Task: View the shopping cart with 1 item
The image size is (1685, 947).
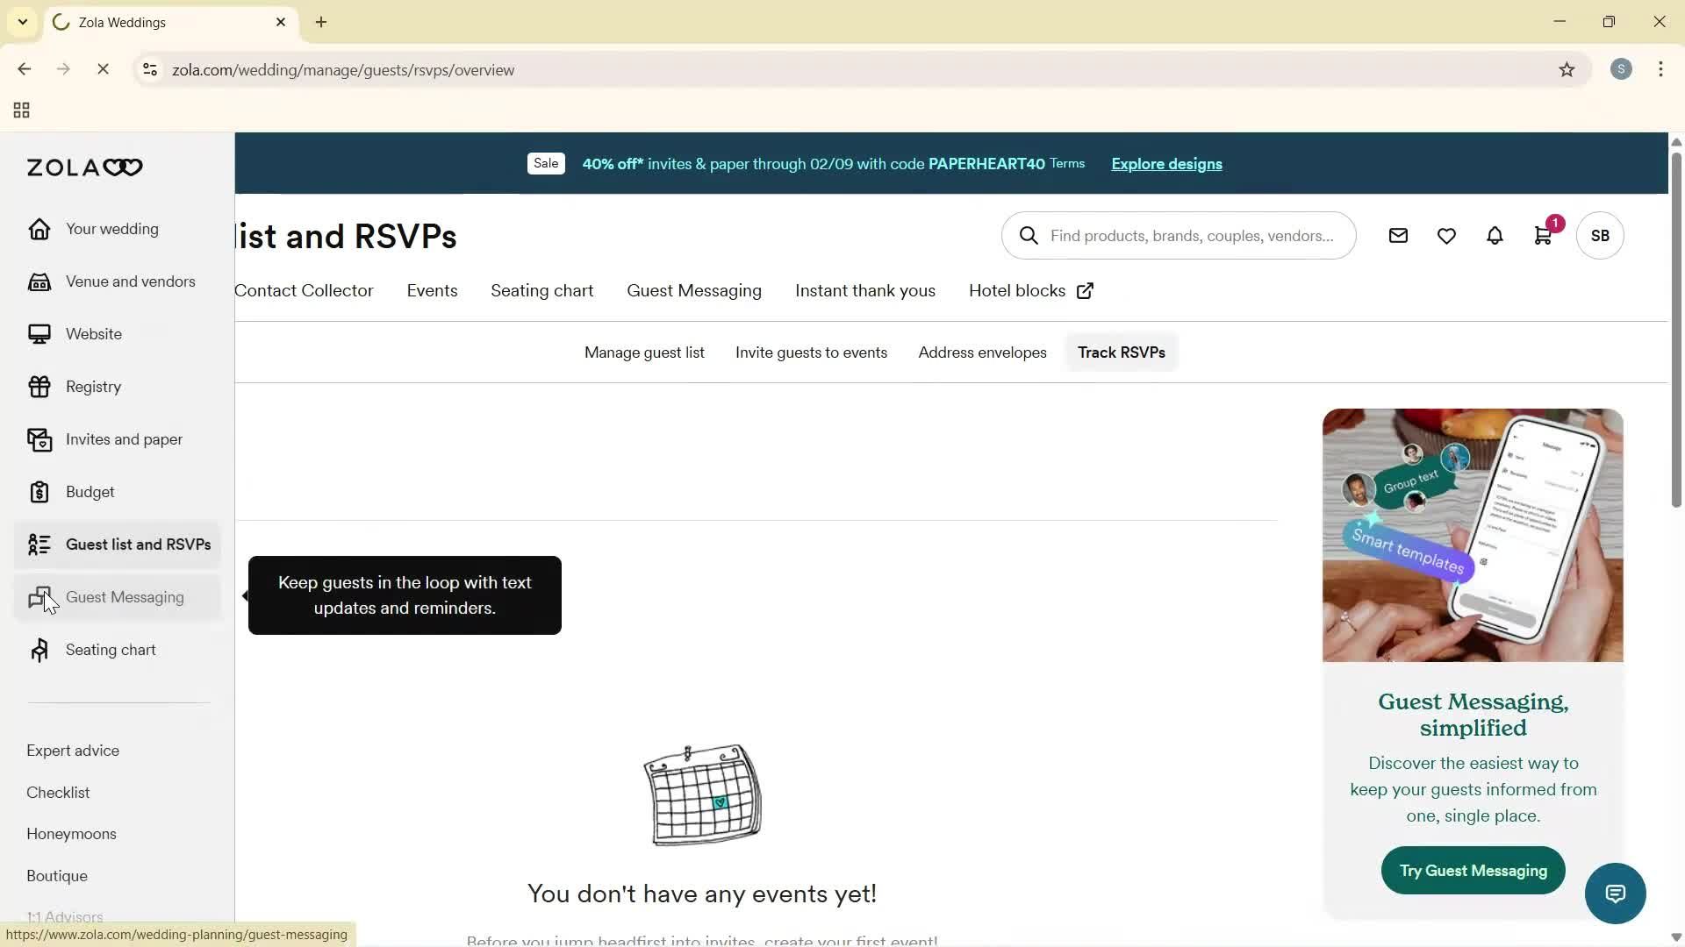Action: (1543, 235)
